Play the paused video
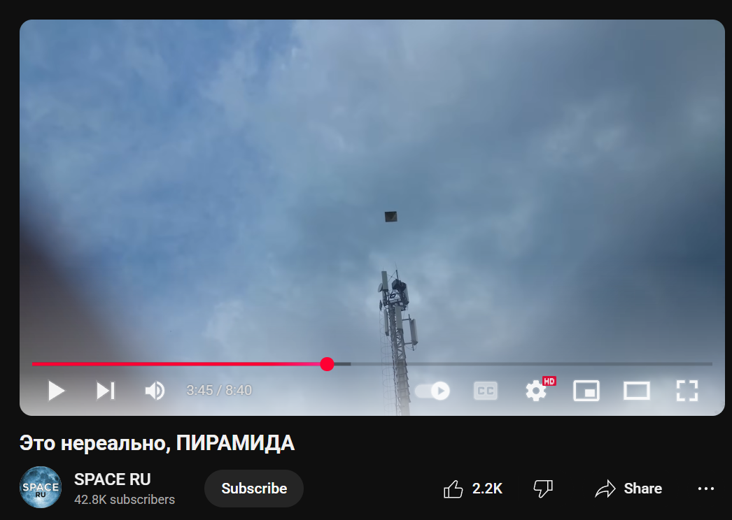The image size is (732, 520). click(56, 391)
